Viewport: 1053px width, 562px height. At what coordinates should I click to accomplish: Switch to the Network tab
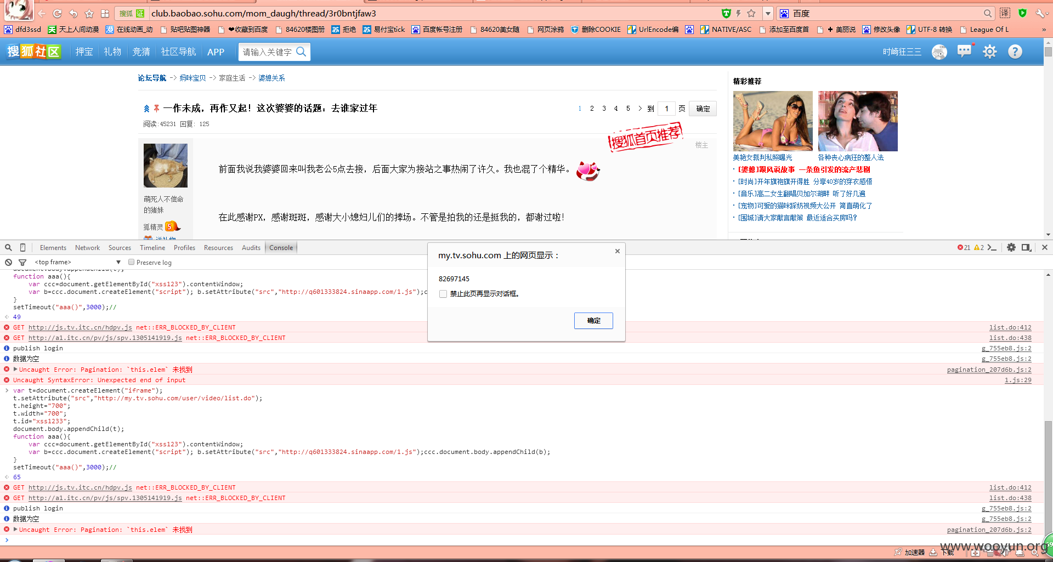click(88, 248)
